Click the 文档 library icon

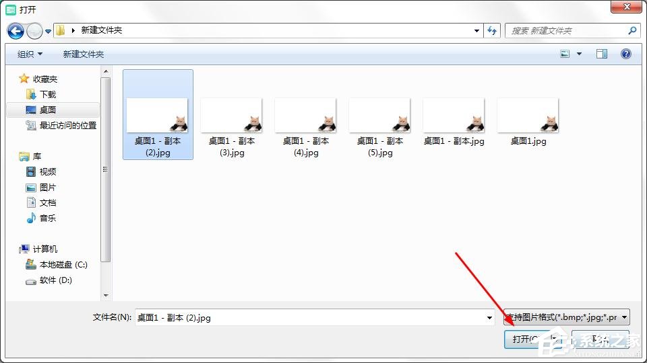31,202
